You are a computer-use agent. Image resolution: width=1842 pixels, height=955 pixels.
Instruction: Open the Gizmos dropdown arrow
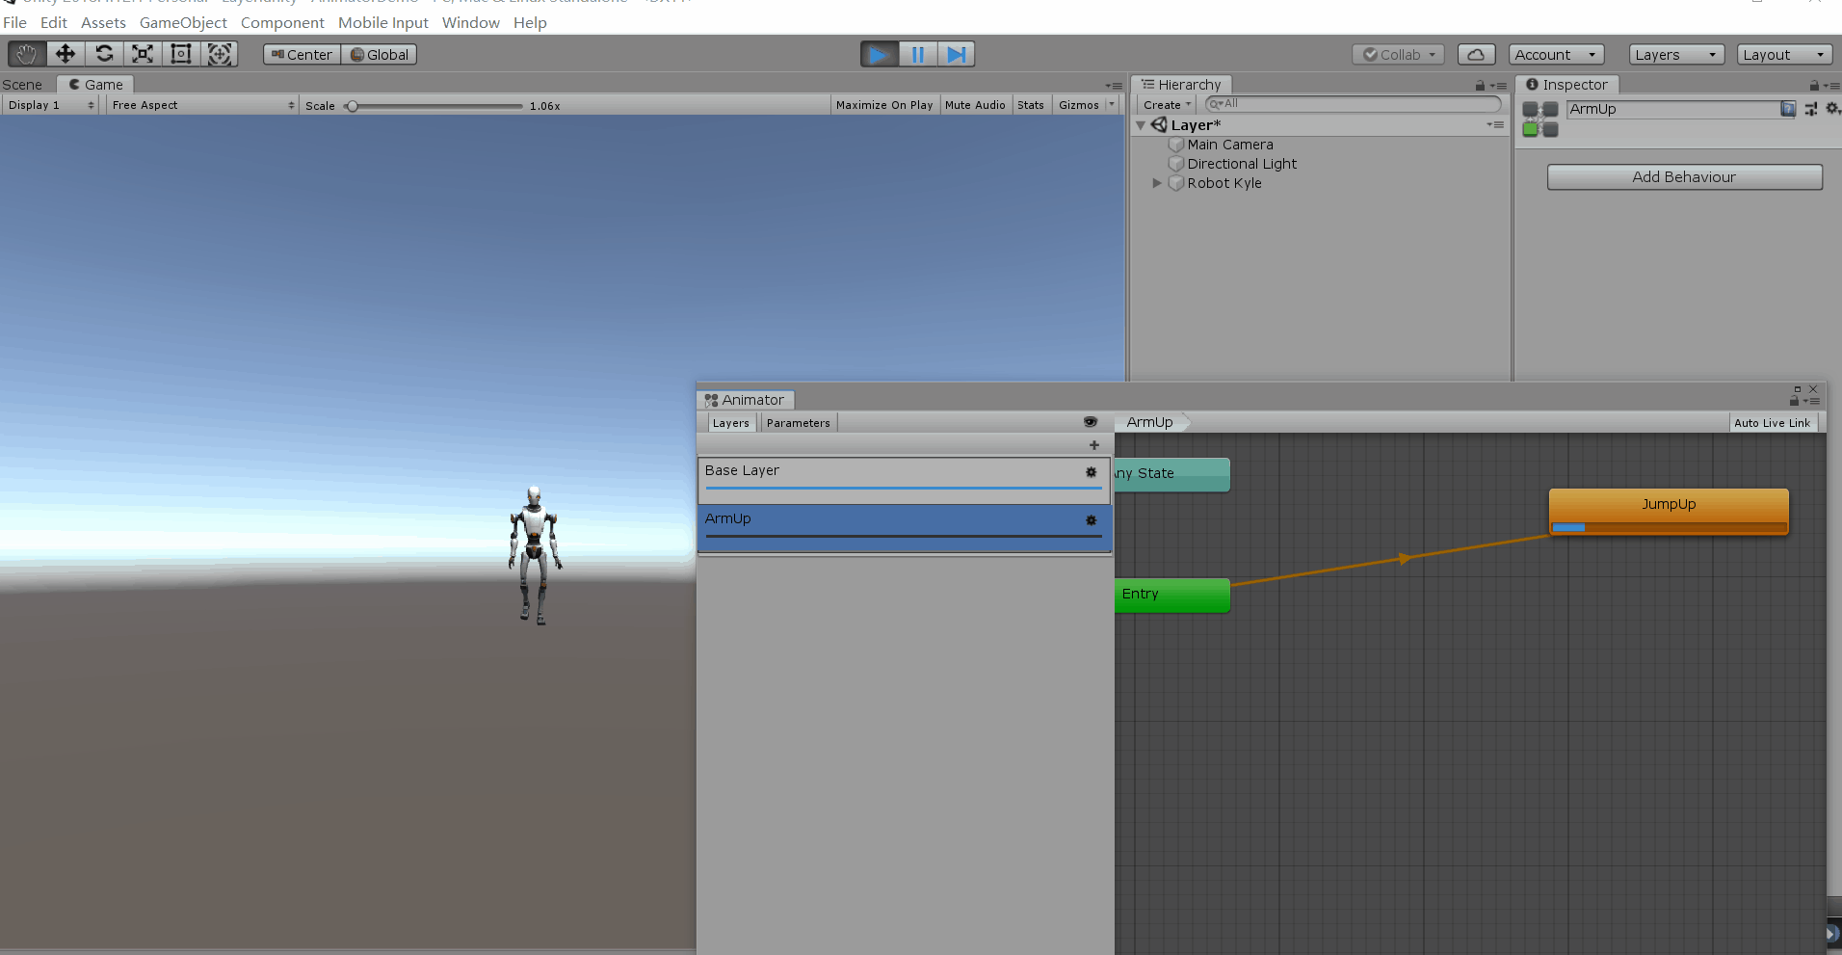1112,105
